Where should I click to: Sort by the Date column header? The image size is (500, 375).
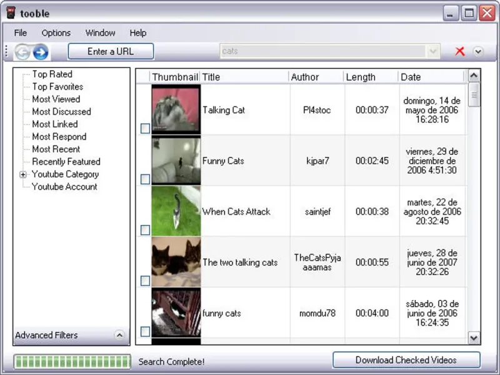[431, 77]
